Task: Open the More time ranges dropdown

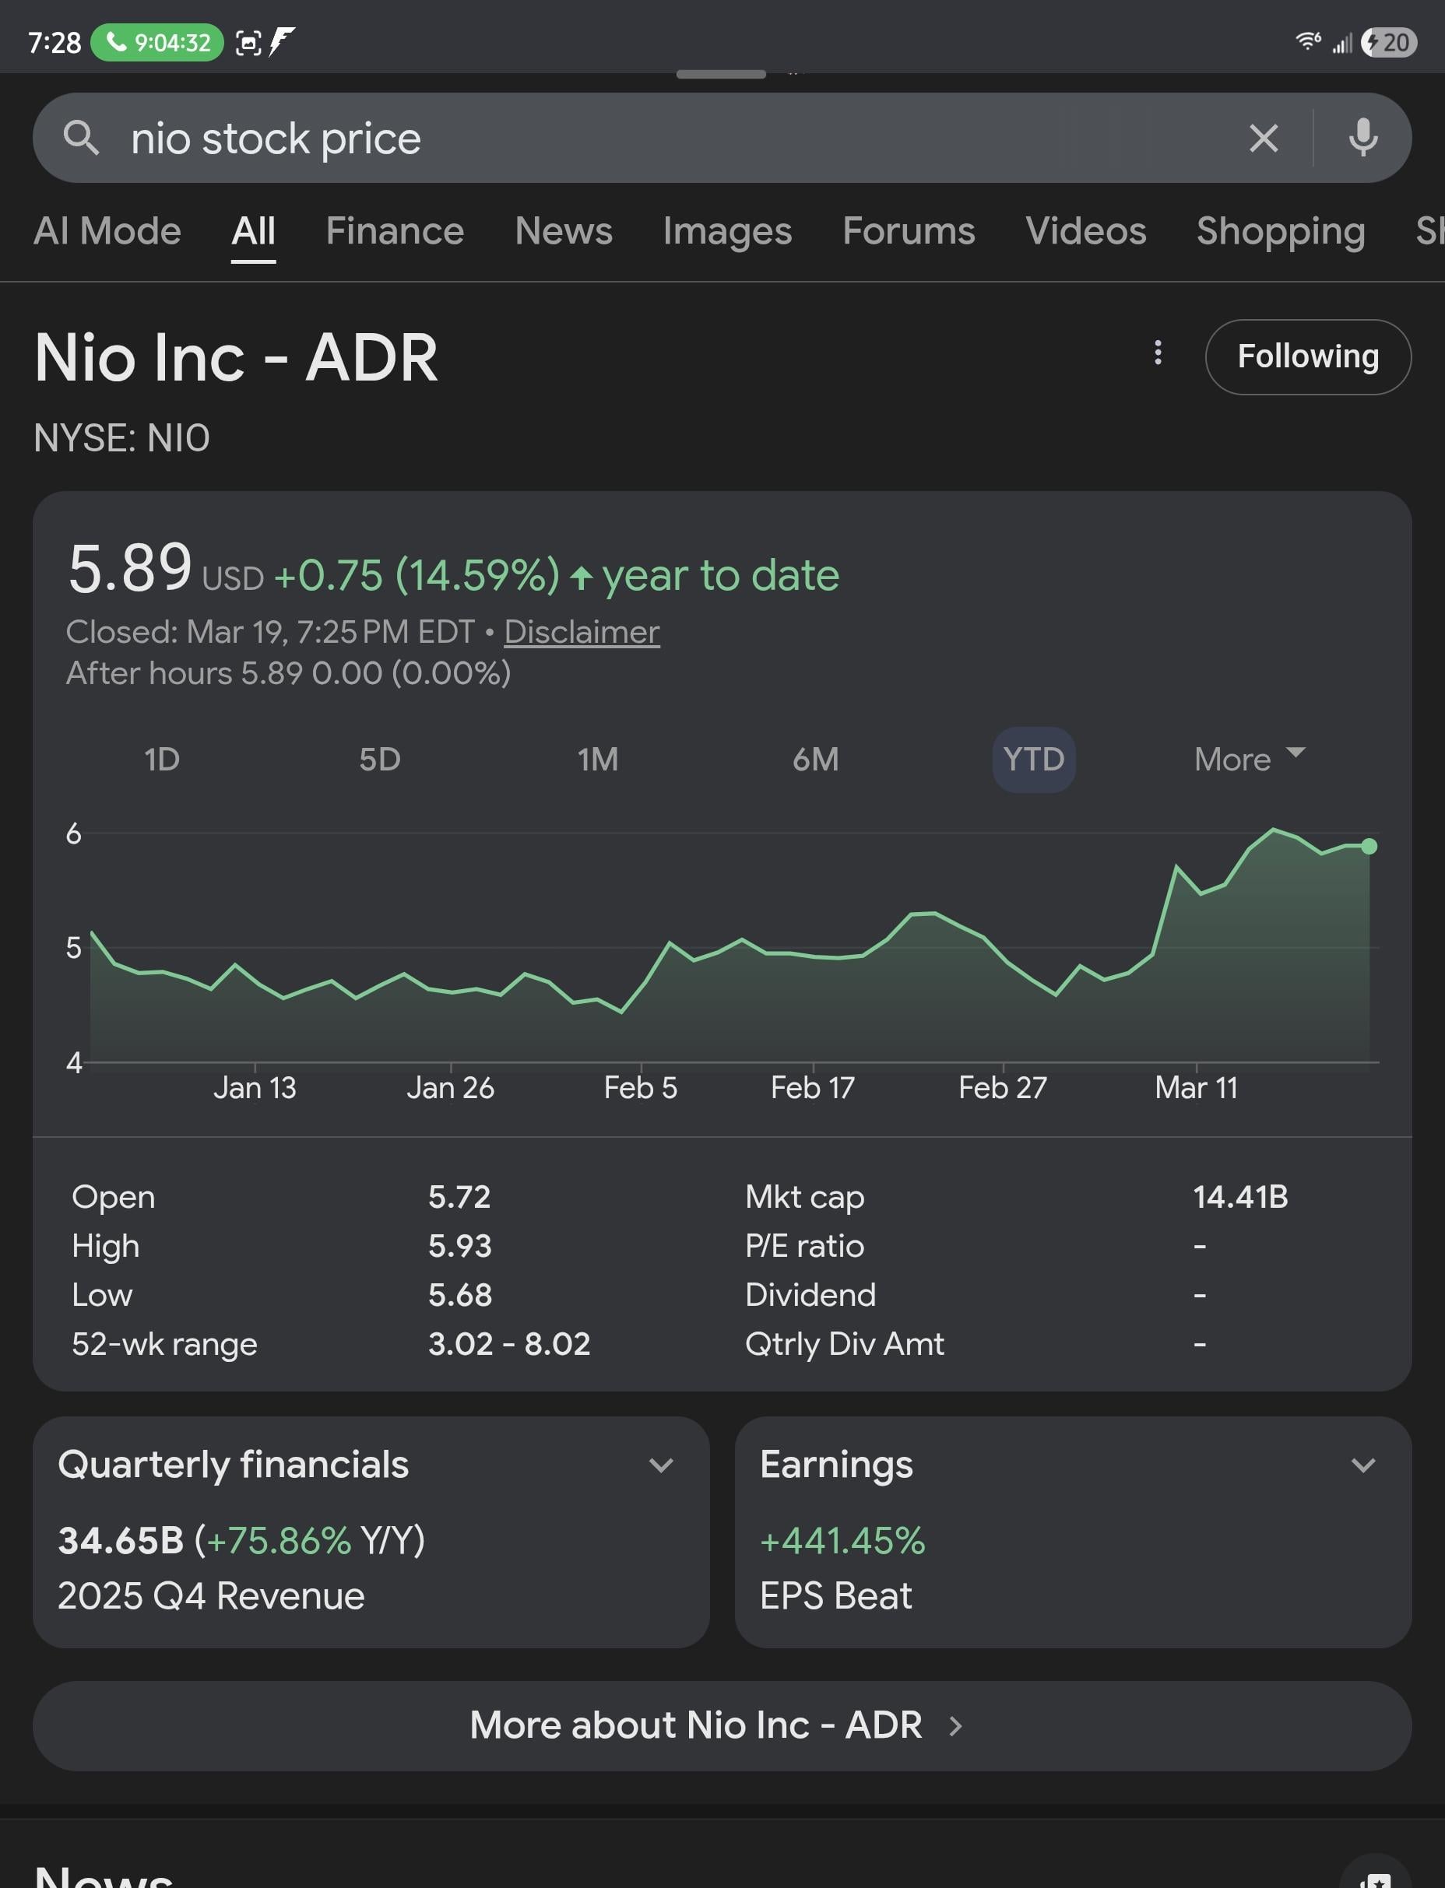Action: [1249, 759]
